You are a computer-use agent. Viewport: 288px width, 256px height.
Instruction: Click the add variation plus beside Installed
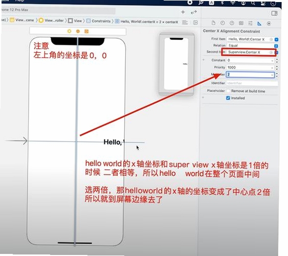203,98
